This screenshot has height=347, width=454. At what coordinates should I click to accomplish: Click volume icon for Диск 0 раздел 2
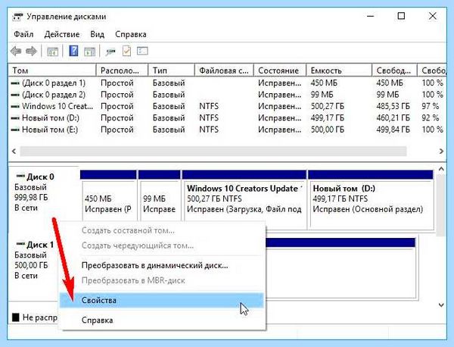[x=15, y=95]
